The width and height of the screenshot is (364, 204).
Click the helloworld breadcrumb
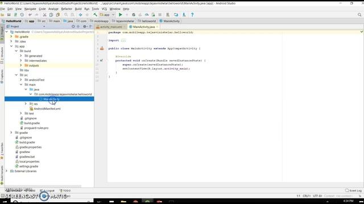pos(147,21)
